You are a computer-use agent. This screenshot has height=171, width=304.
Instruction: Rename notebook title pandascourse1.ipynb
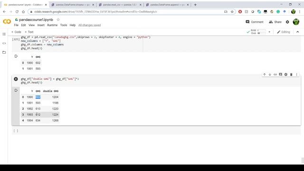(36, 19)
